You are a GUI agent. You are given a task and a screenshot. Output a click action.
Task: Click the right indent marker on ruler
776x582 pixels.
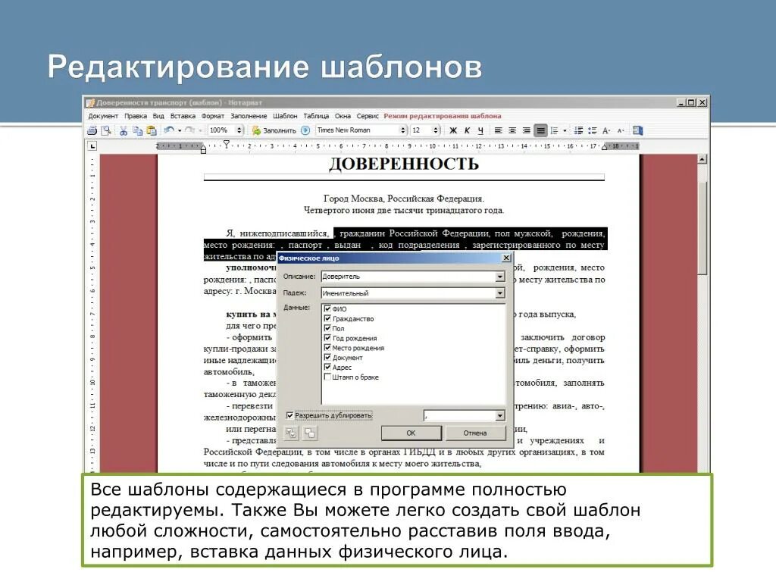[604, 148]
